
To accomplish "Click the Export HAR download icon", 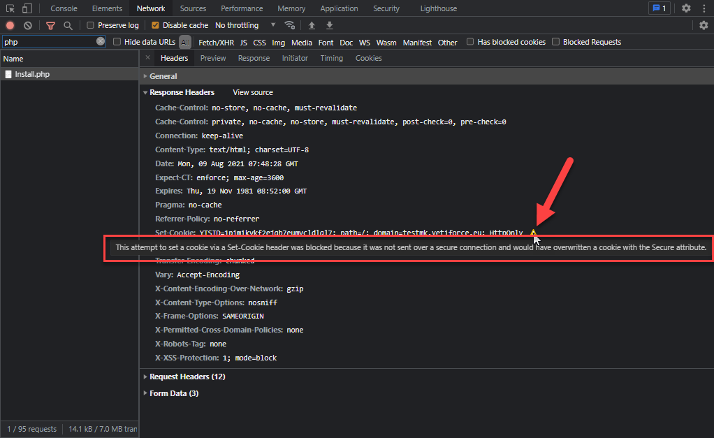I will [x=329, y=25].
